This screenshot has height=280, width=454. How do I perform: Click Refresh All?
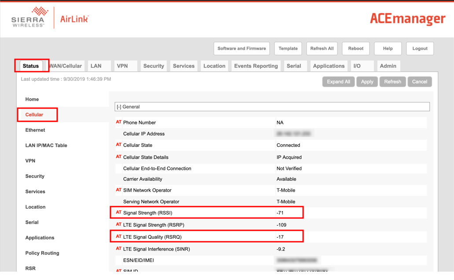pos(322,49)
